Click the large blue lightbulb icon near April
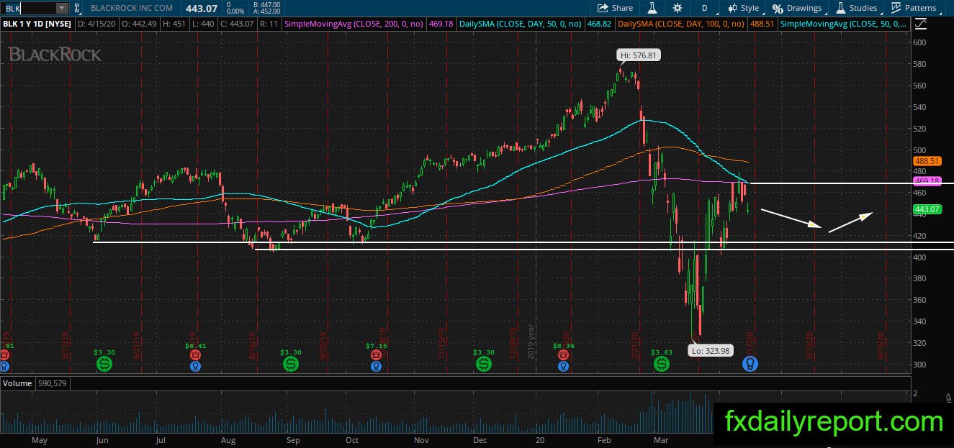Image resolution: width=954 pixels, height=448 pixels. point(750,365)
